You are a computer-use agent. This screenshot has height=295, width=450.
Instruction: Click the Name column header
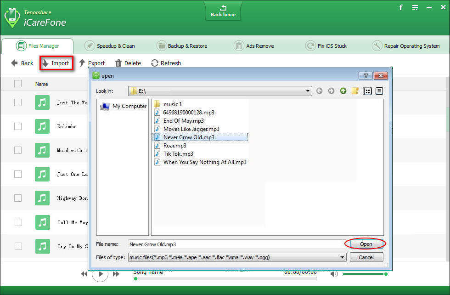(42, 84)
